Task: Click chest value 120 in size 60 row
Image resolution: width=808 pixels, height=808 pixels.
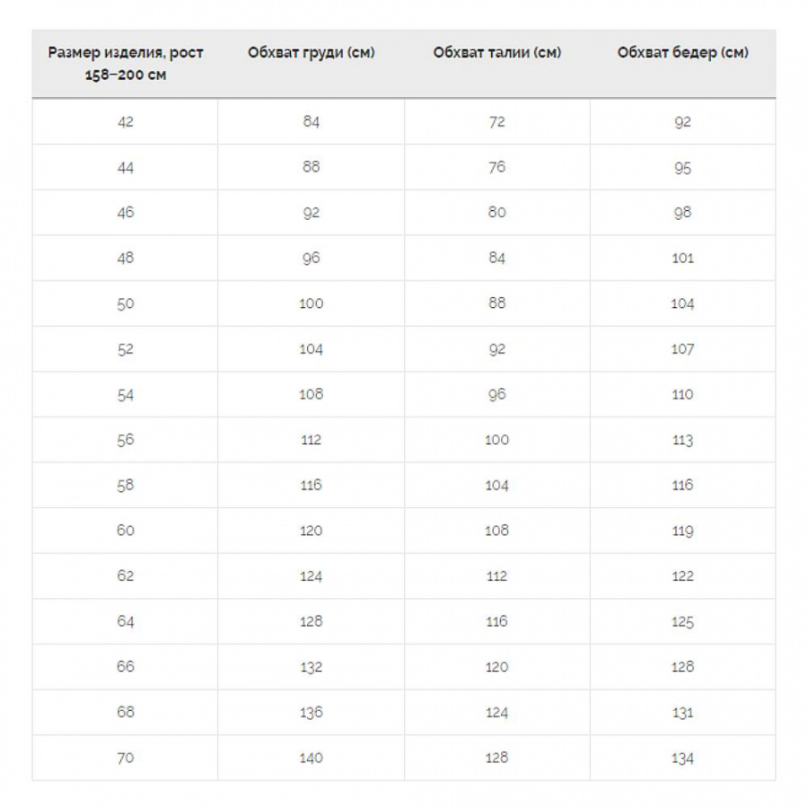Action: [x=312, y=531]
